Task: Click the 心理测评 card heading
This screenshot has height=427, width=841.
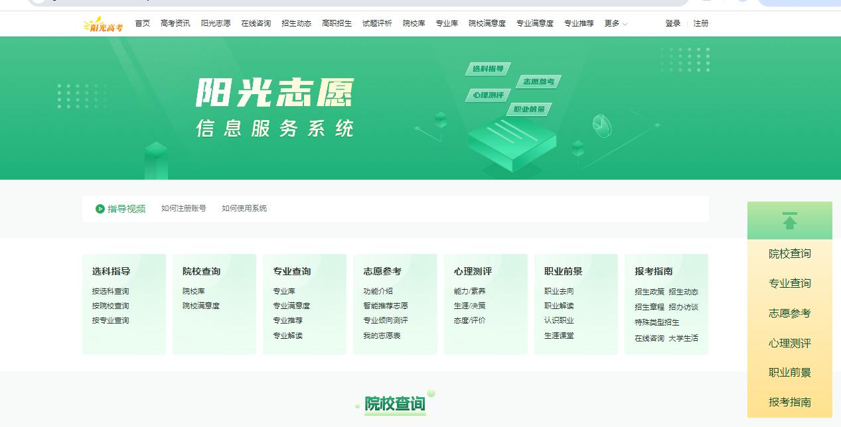Action: pyautogui.click(x=473, y=271)
